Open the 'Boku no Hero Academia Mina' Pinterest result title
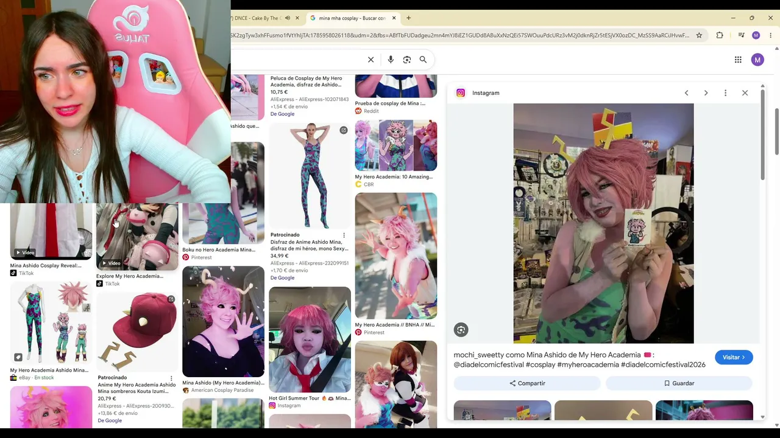Screen dimensions: 780x438 pos(219,250)
